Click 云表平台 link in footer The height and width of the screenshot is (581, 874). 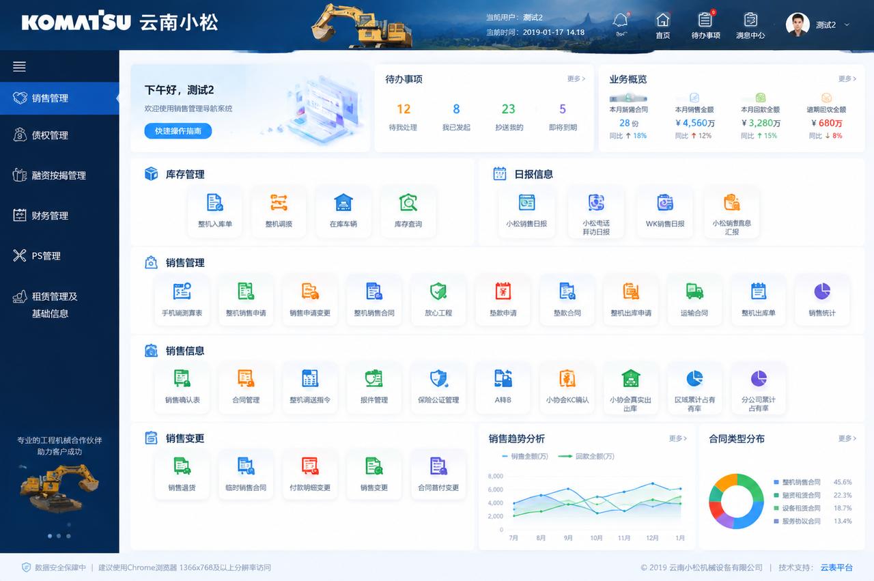click(x=836, y=567)
